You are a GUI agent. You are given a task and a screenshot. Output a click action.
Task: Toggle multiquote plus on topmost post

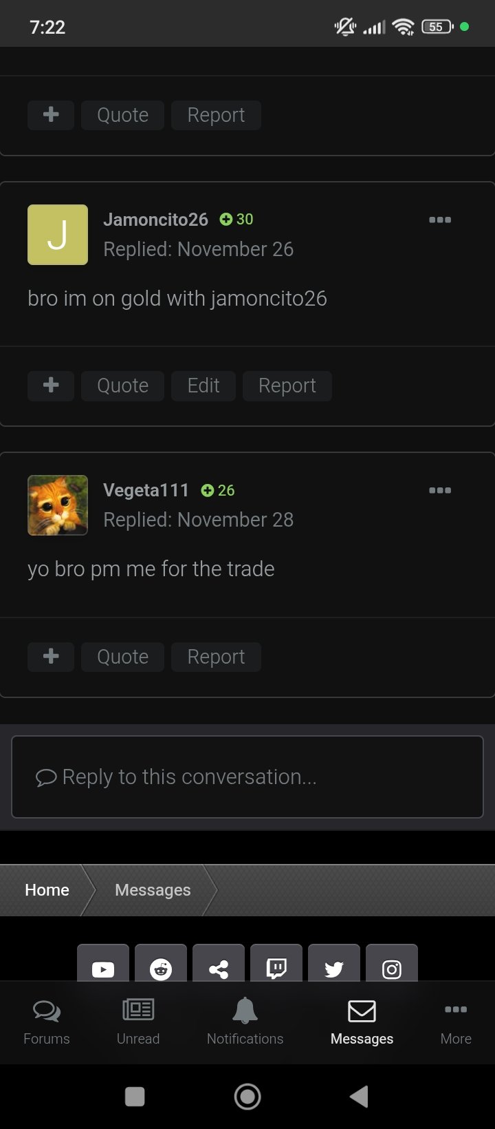tap(51, 115)
